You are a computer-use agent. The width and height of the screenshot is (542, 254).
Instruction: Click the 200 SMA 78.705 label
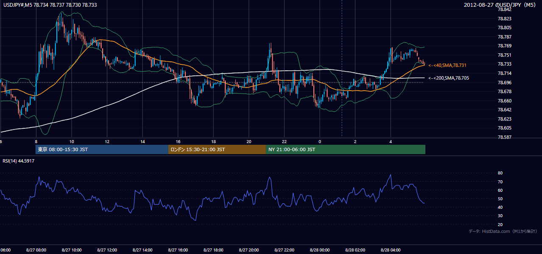point(449,78)
